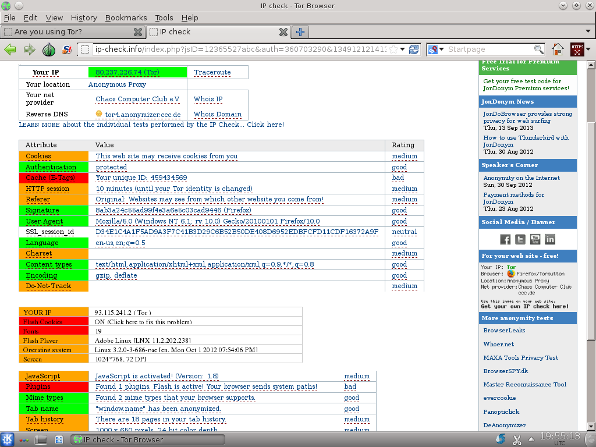The width and height of the screenshot is (596, 447).
Task: Click in the Startpage search field
Action: coord(489,49)
